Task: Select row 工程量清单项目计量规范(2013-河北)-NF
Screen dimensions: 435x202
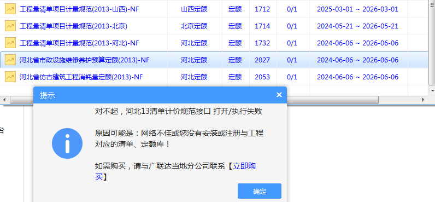Action: (214, 43)
